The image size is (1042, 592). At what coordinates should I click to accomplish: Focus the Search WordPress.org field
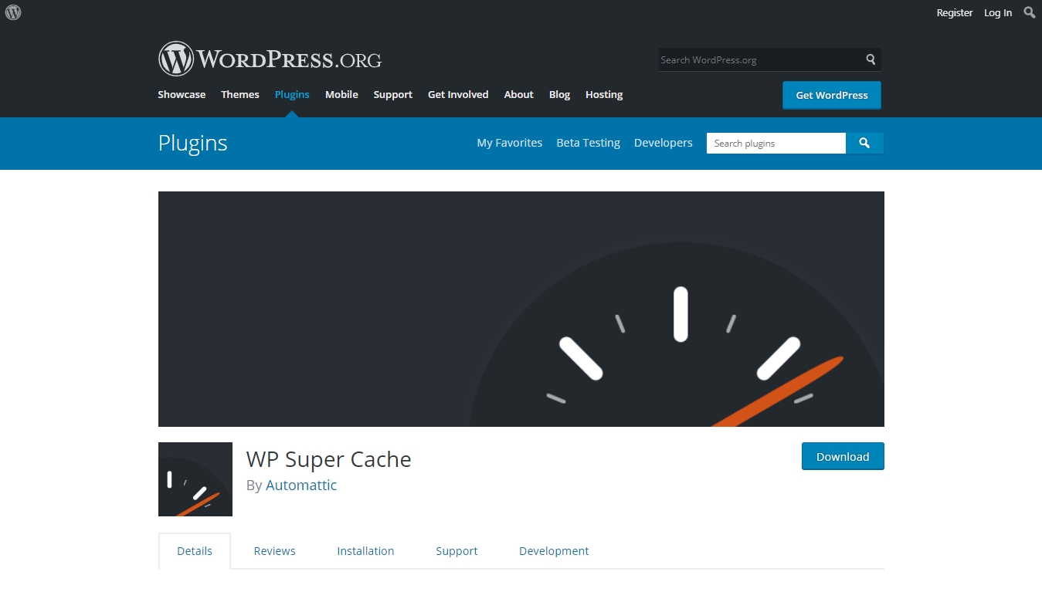[x=760, y=59]
